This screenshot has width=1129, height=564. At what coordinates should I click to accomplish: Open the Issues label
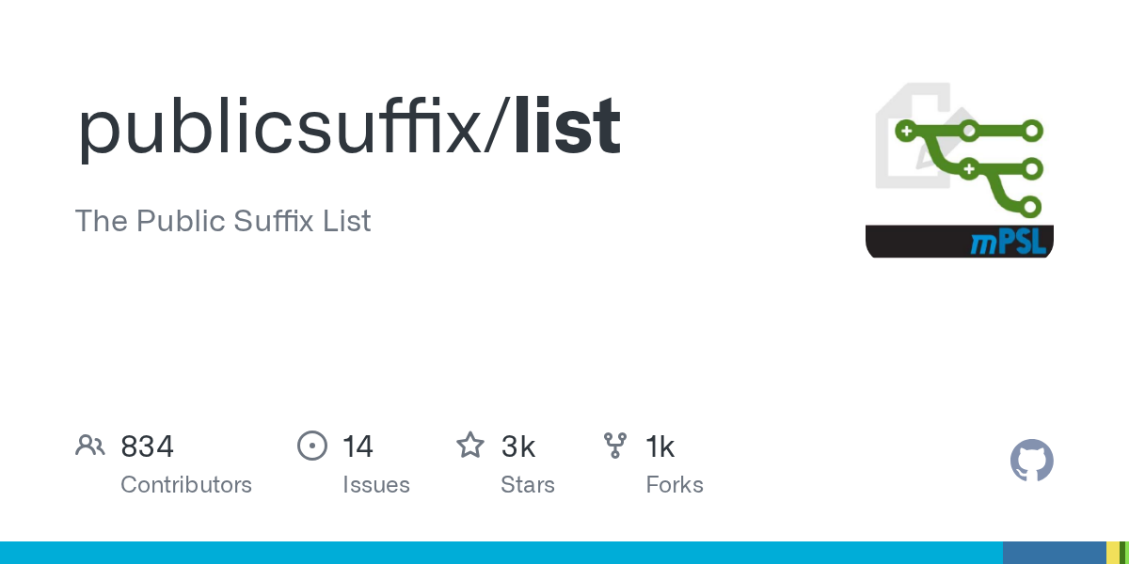click(376, 485)
